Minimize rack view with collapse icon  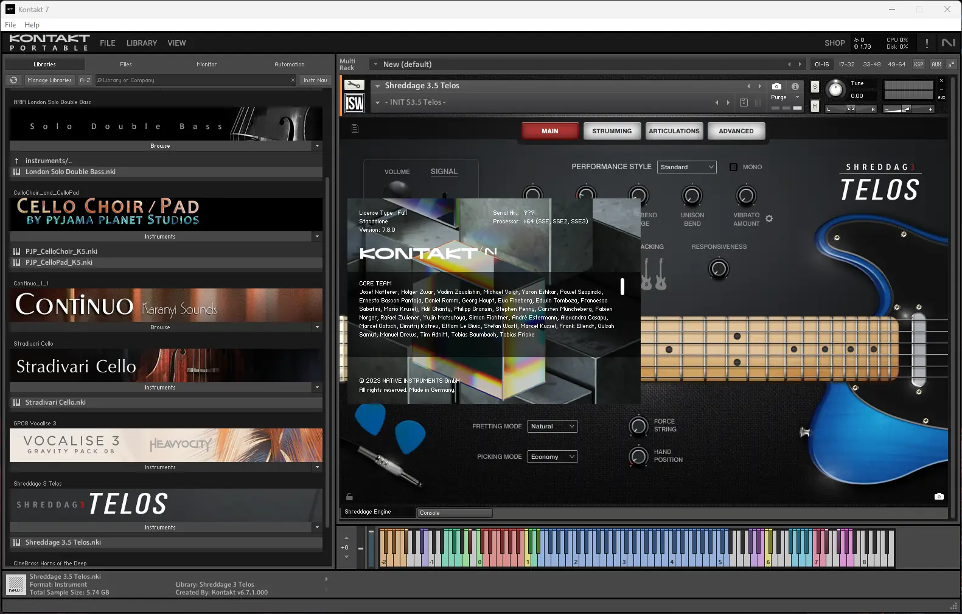951,64
